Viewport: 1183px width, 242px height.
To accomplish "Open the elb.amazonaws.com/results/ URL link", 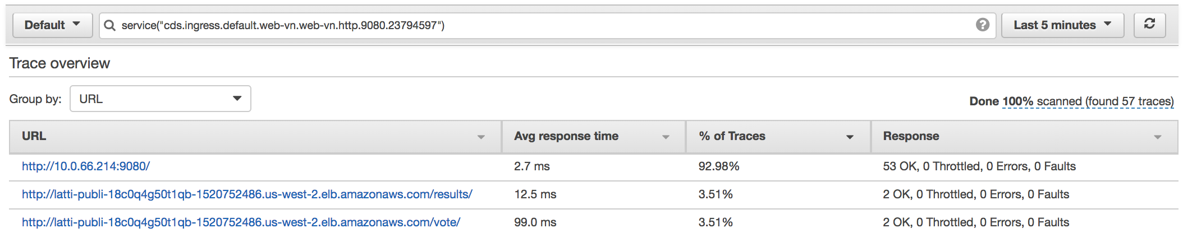I will pyautogui.click(x=247, y=194).
